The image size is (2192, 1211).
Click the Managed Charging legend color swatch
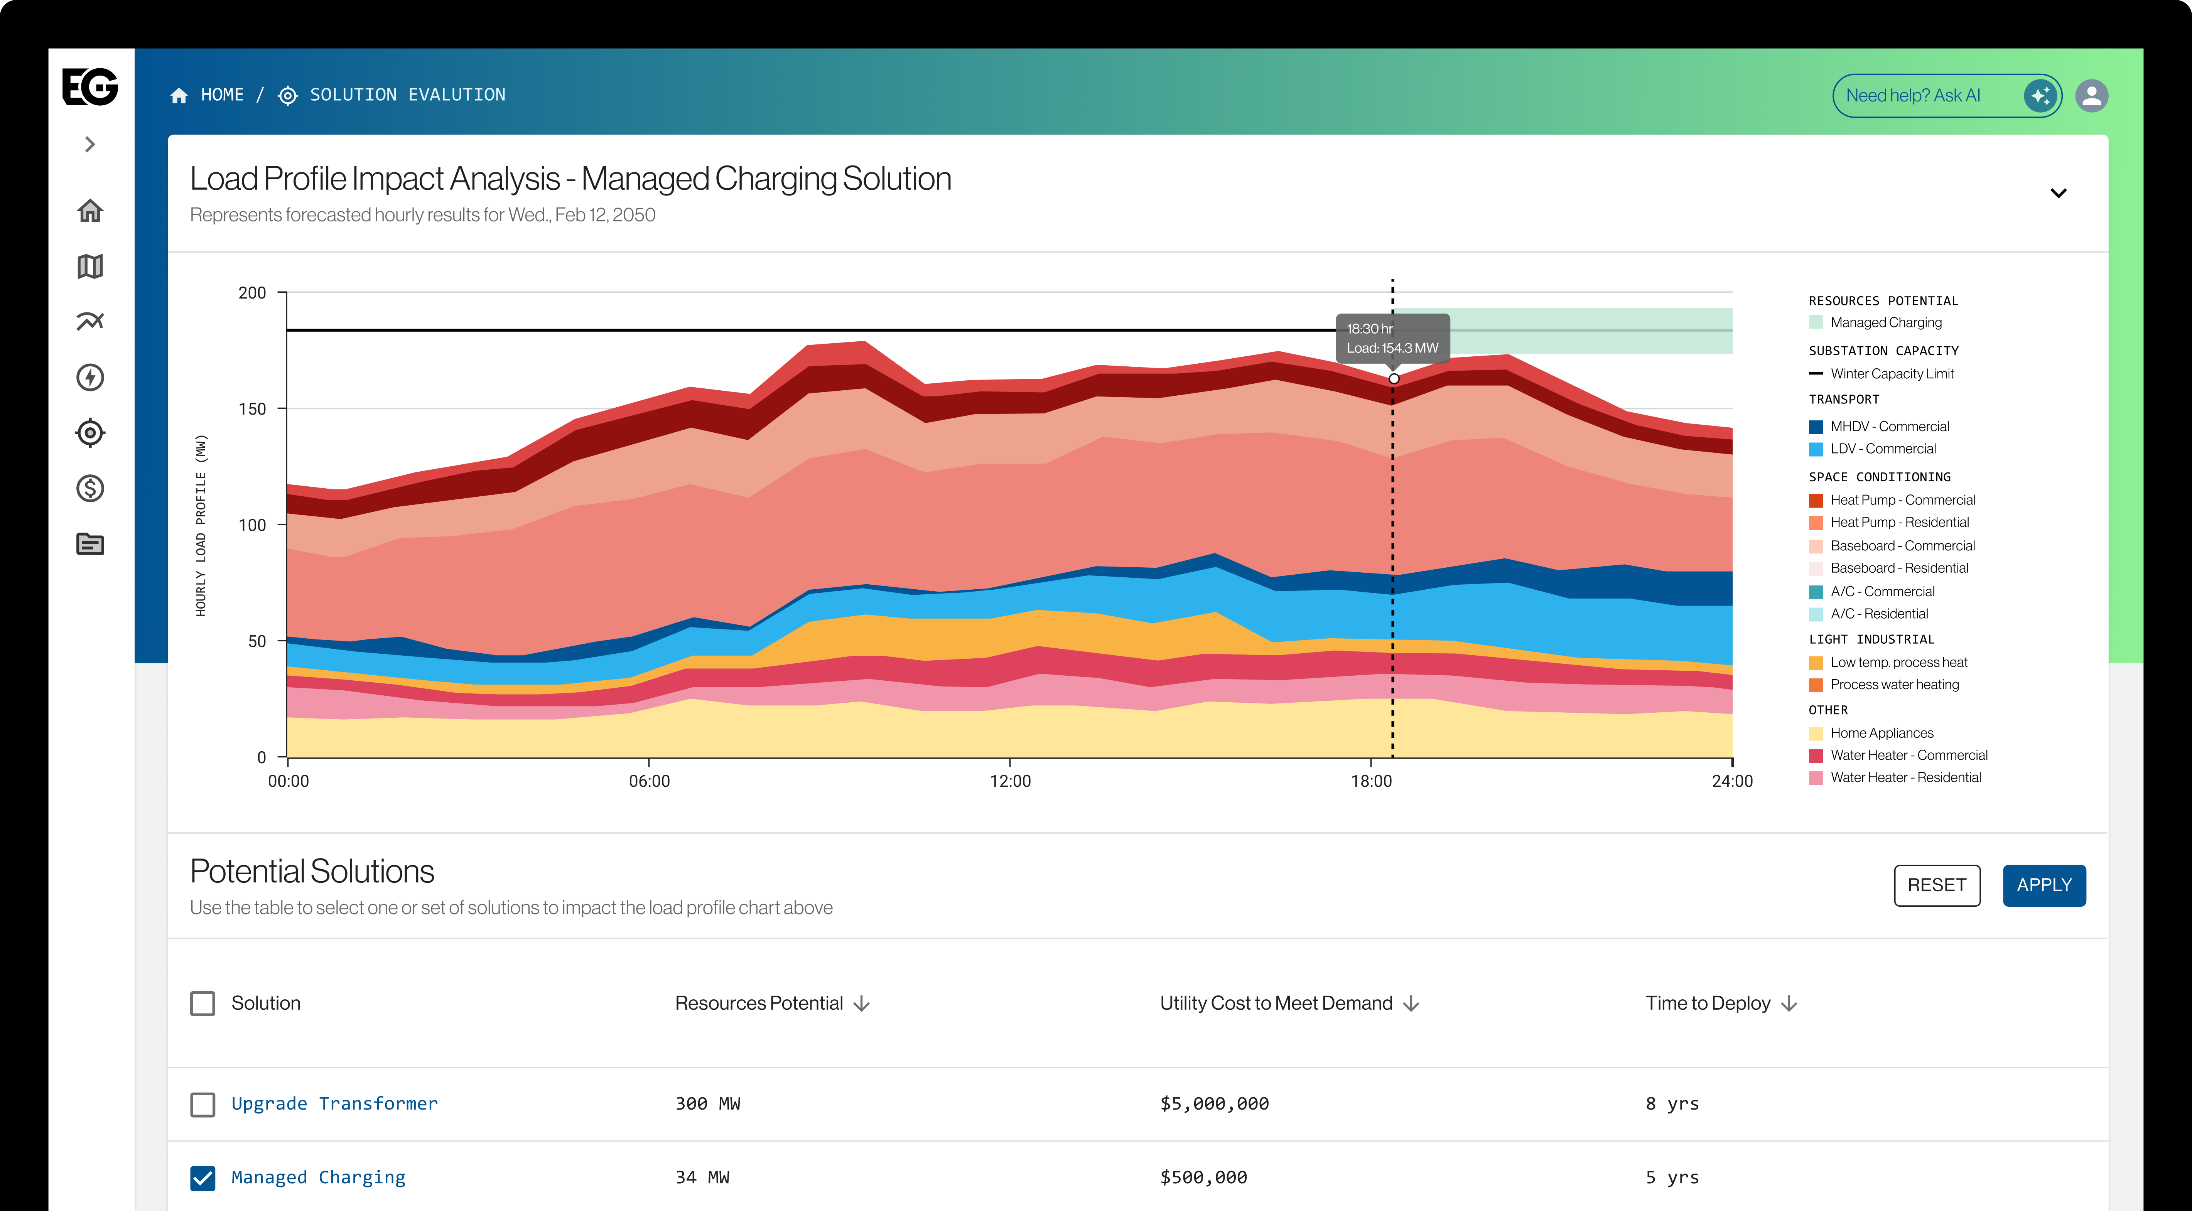[x=1816, y=322]
